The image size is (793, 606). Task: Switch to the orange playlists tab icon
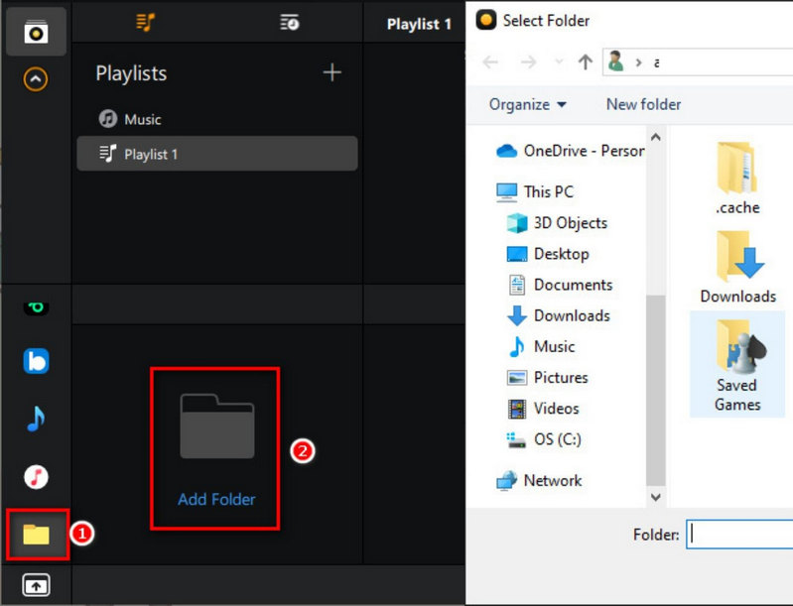coord(145,22)
